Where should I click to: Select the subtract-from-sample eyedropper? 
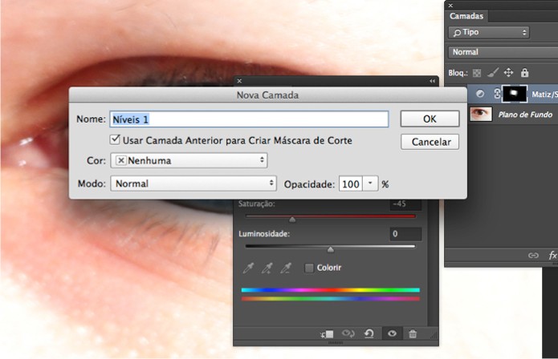(287, 268)
